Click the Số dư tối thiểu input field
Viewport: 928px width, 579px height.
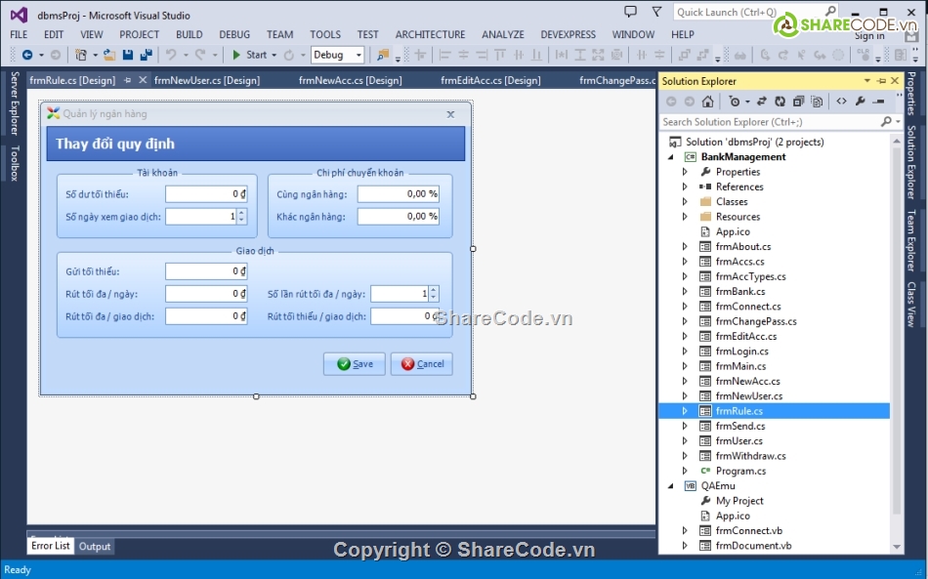pyautogui.click(x=206, y=194)
